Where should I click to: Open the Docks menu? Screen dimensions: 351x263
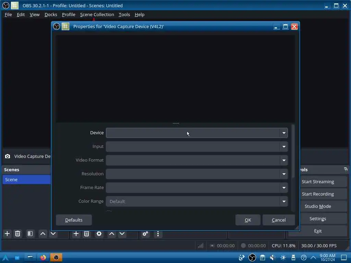click(x=51, y=14)
